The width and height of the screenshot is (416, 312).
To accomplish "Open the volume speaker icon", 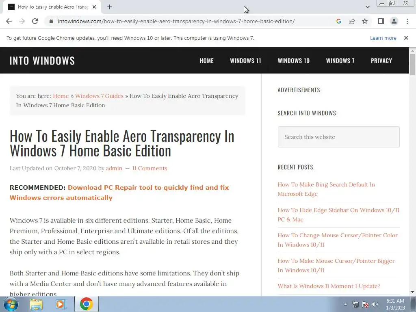I will tap(375, 304).
